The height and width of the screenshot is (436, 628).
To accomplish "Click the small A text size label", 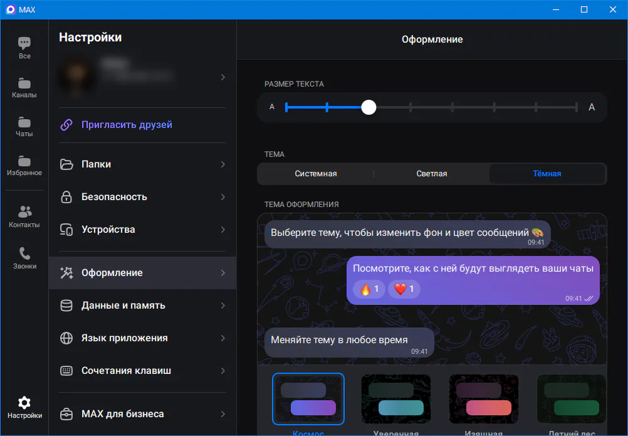I will tap(272, 107).
